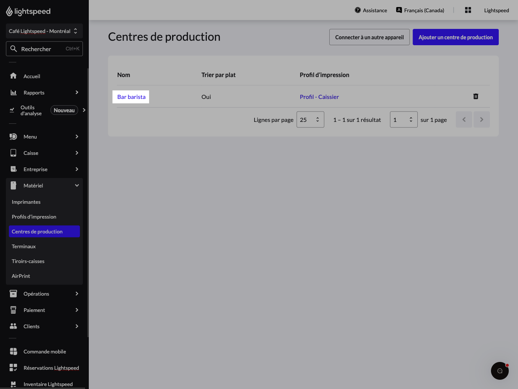Open the apps grid icon
The height and width of the screenshot is (389, 518).
pos(468,10)
